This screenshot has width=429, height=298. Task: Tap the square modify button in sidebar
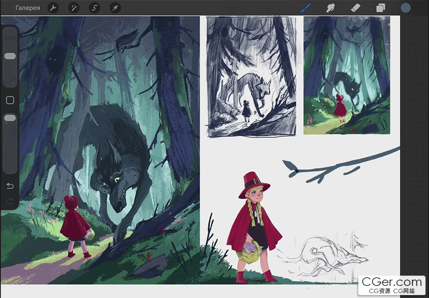[10, 100]
